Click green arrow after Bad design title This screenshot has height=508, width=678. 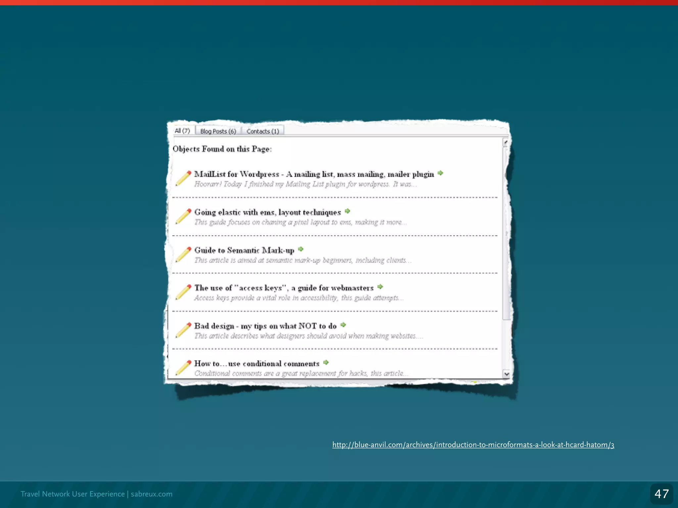pos(343,325)
